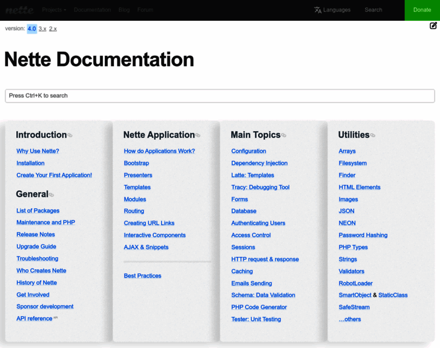Open the Documentation nav item
440x348 pixels.
[x=92, y=10]
